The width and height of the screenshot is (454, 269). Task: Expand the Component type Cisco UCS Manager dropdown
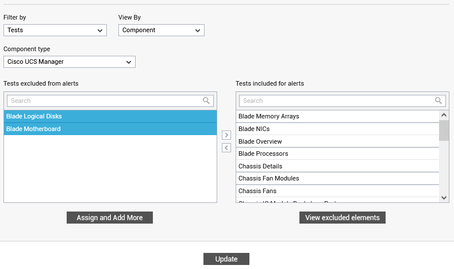70,62
